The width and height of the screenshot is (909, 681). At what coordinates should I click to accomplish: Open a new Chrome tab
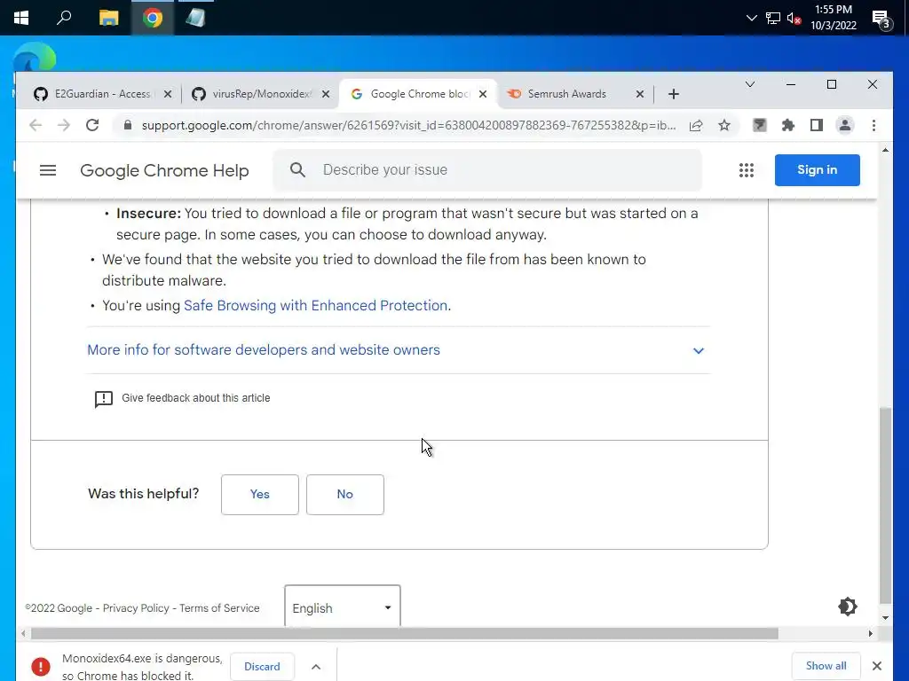coord(673,94)
